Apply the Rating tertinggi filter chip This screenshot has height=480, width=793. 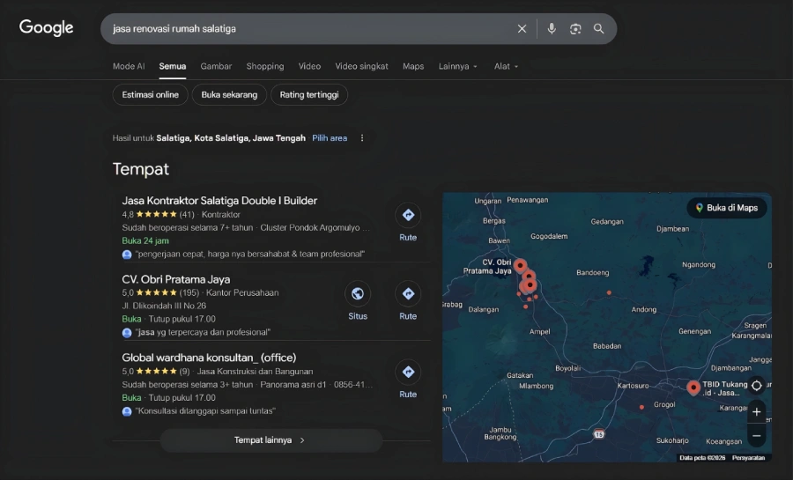[x=309, y=94]
